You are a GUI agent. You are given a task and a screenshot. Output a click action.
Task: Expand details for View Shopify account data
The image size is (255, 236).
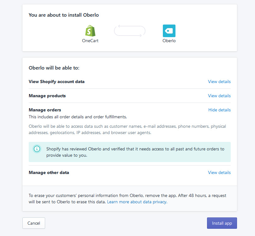[x=219, y=81]
